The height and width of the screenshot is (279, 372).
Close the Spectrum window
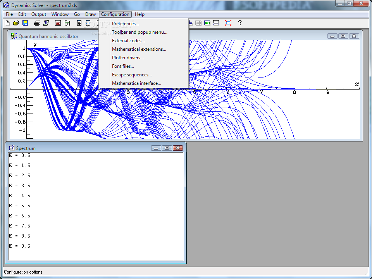pyautogui.click(x=178, y=148)
